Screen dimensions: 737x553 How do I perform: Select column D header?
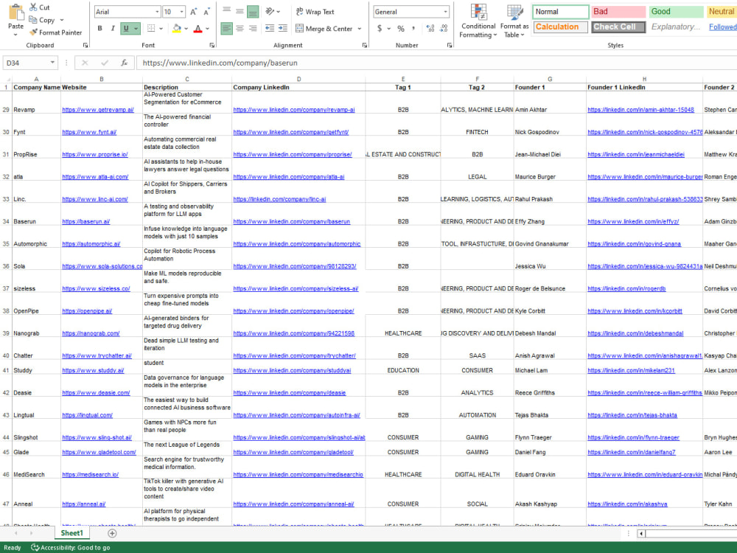tap(298, 79)
